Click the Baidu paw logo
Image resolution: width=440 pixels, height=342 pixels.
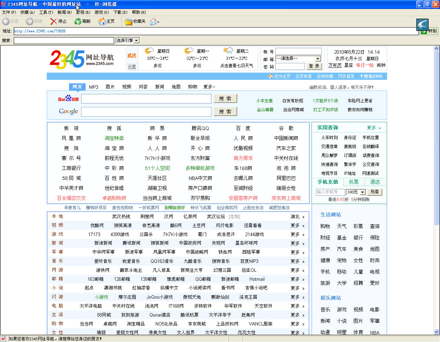pos(68,99)
